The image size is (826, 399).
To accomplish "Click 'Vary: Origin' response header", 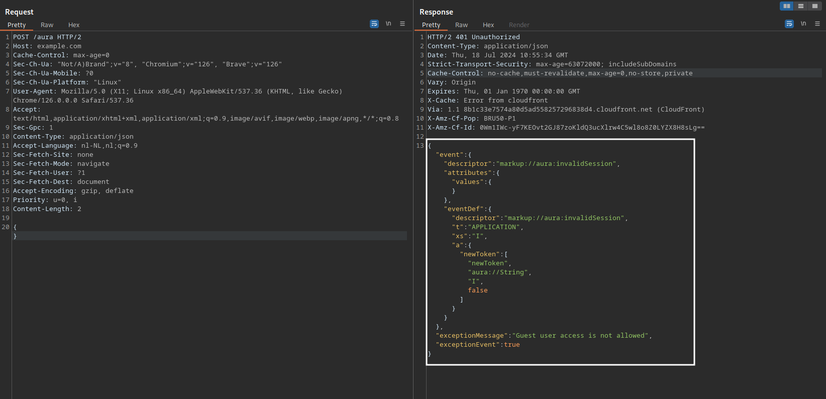I will pos(452,82).
